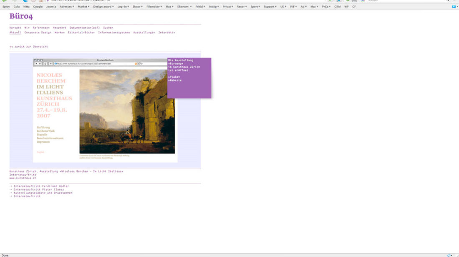Expand the Mac bookmark folder
The width and height of the screenshot is (459, 257).
[x=314, y=6]
